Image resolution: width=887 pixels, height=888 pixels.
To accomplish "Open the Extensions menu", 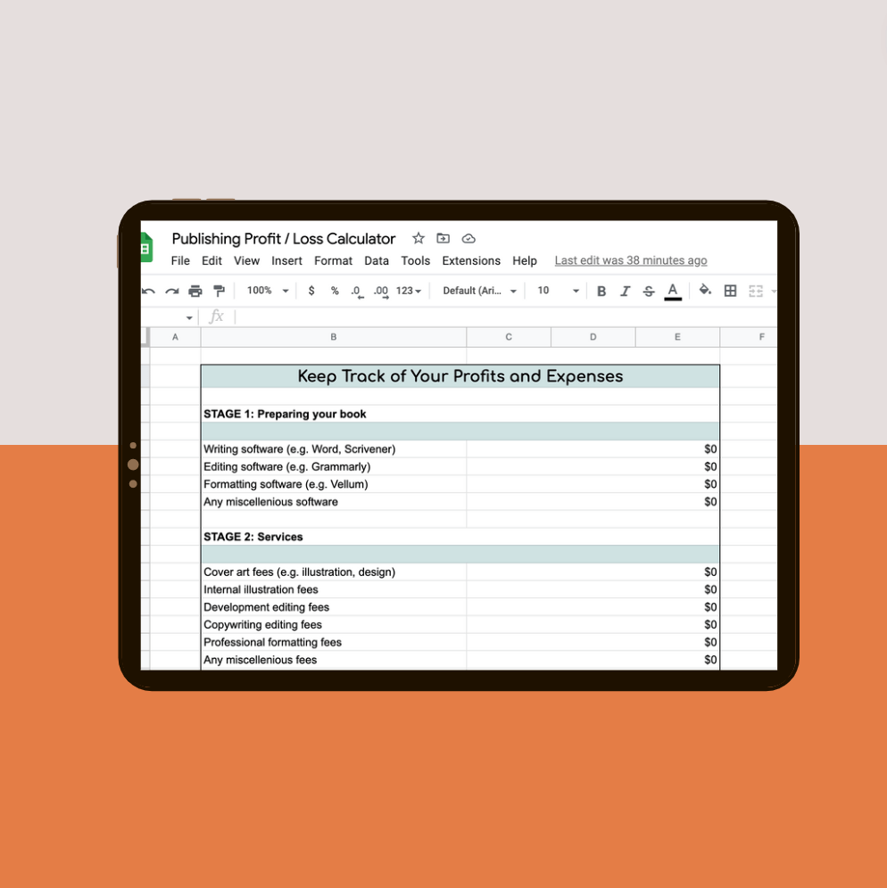I will 470,260.
